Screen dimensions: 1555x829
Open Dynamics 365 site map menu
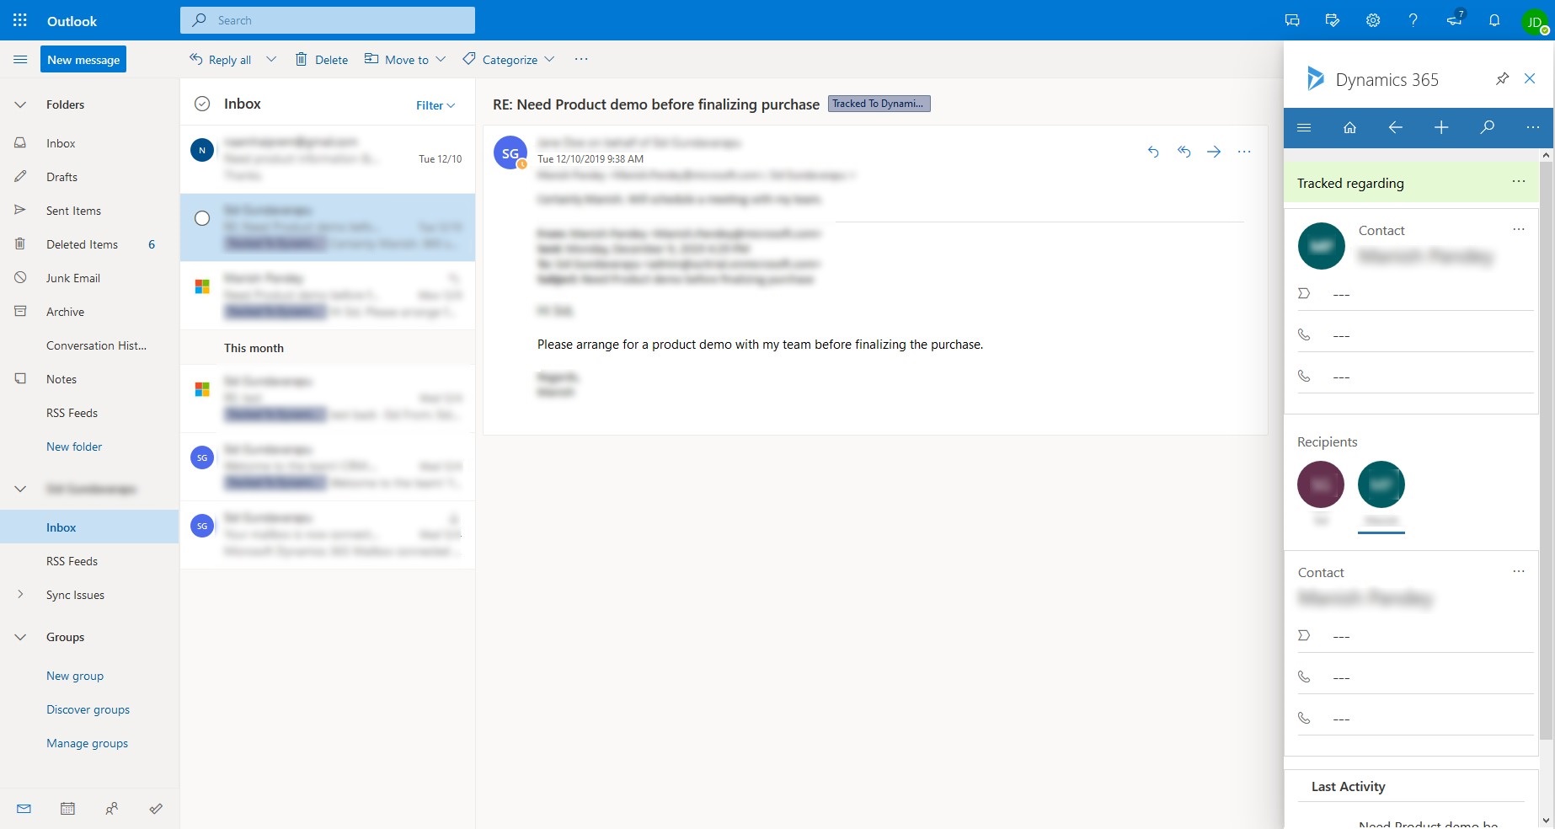point(1304,127)
